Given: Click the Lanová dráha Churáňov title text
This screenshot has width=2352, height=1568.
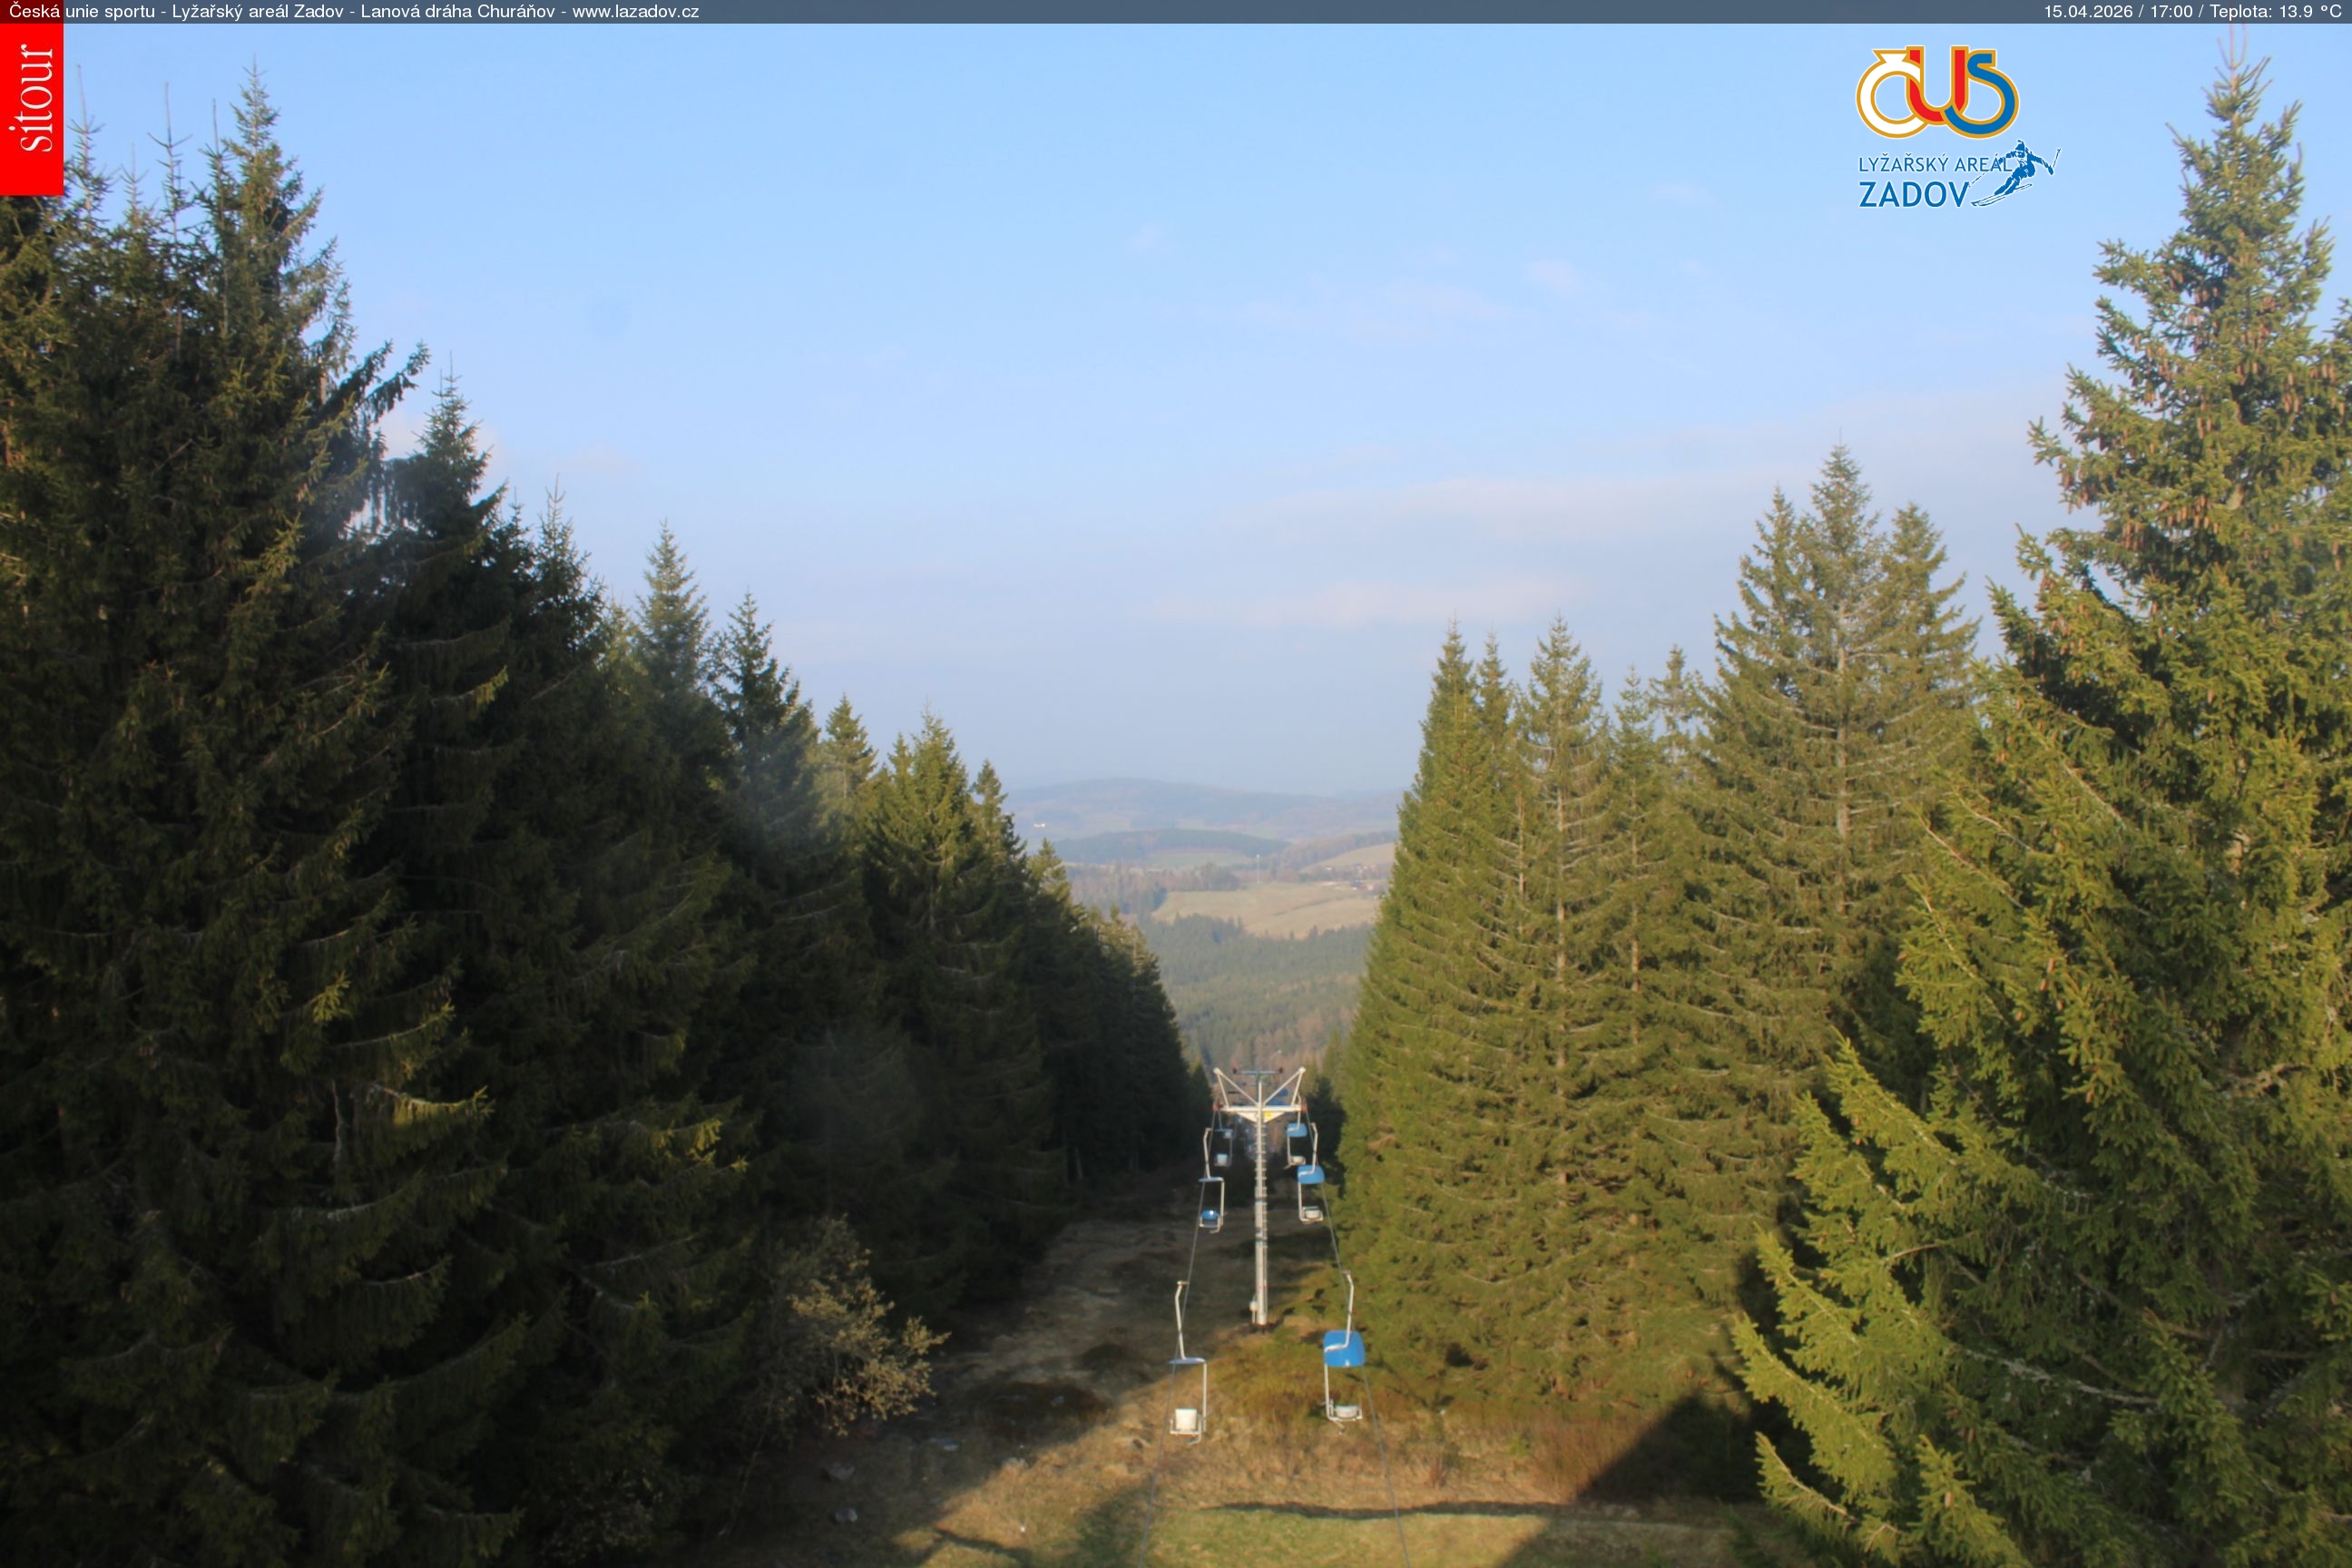Looking at the screenshot, I should pos(457,12).
